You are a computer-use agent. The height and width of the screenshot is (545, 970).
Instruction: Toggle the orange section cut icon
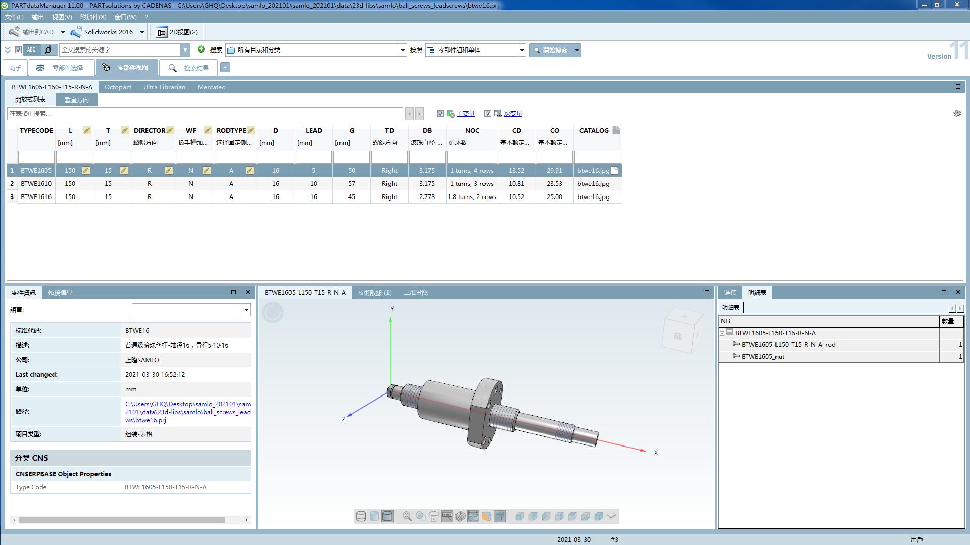point(486,516)
